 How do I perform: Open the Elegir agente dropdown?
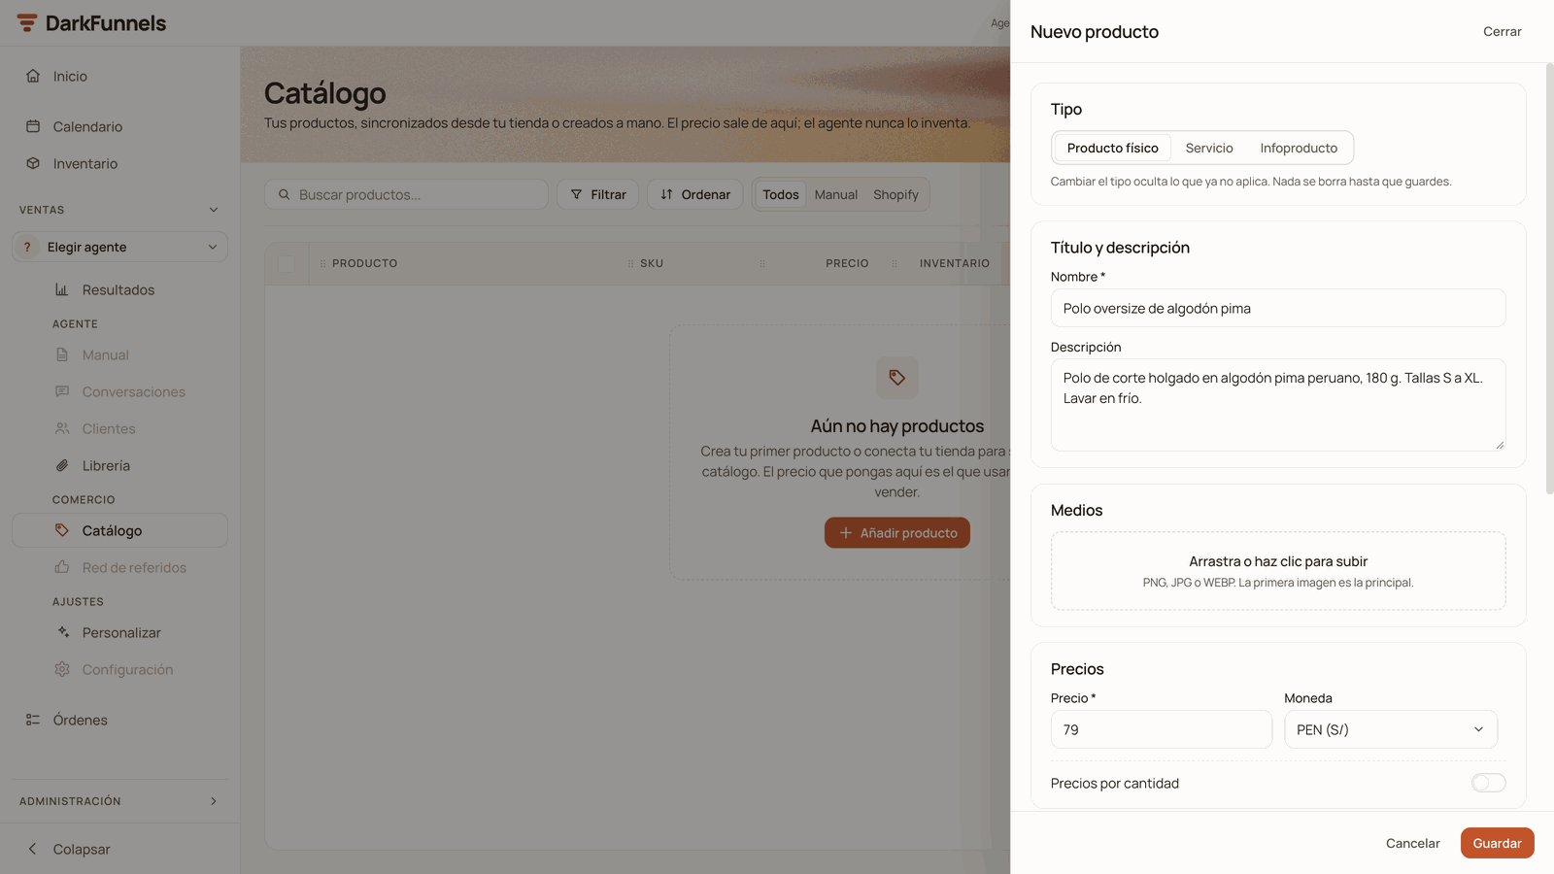tap(120, 247)
